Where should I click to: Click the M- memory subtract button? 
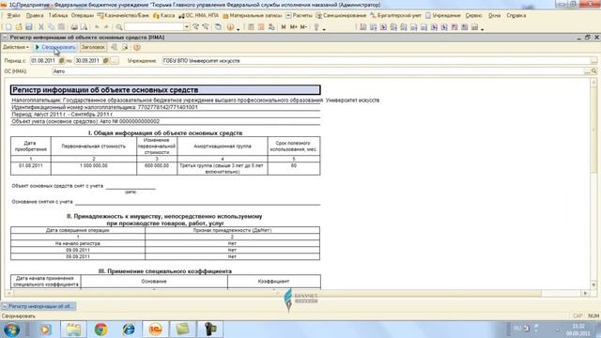click(303, 27)
